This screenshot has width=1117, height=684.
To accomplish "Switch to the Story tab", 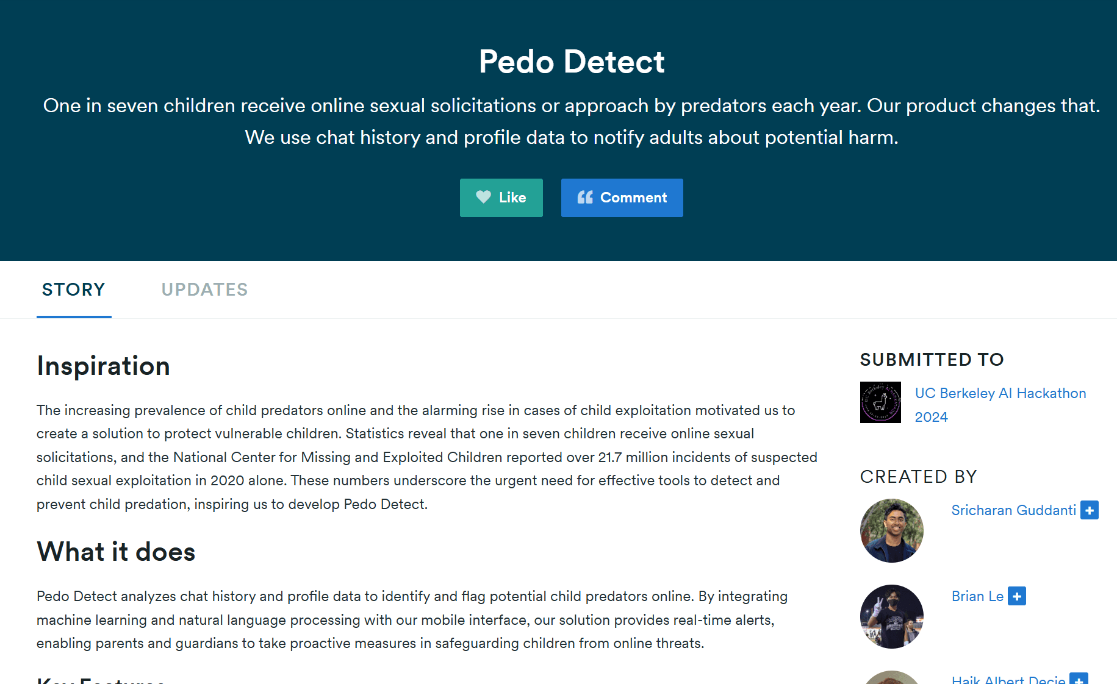I will pyautogui.click(x=74, y=290).
